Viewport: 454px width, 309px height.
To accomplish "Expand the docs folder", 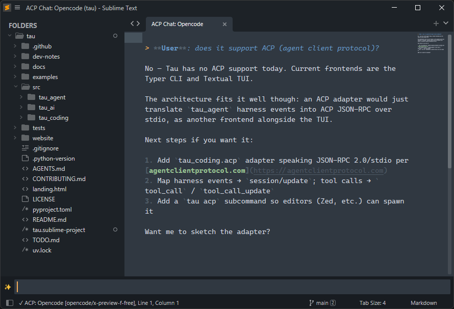I will 15,66.
